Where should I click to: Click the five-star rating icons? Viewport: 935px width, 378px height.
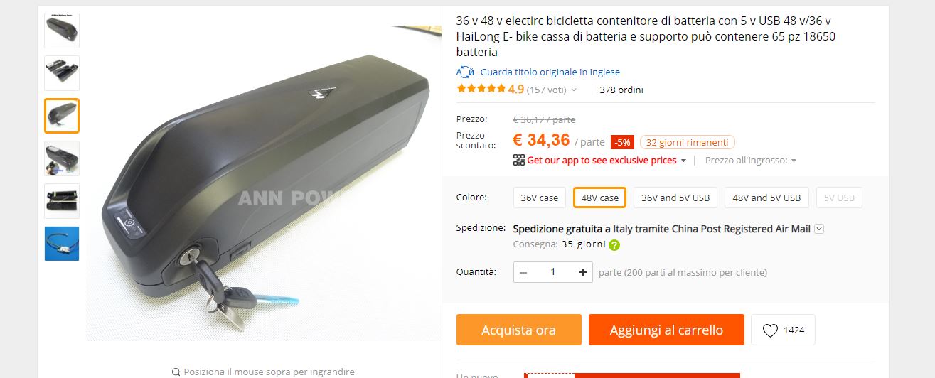click(x=481, y=89)
